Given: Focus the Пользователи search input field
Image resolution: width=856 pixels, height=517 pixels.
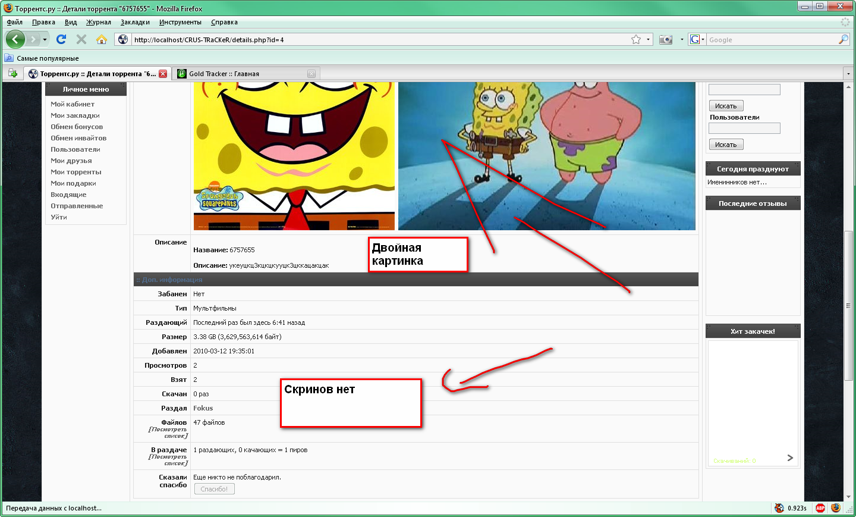Looking at the screenshot, I should pyautogui.click(x=744, y=129).
